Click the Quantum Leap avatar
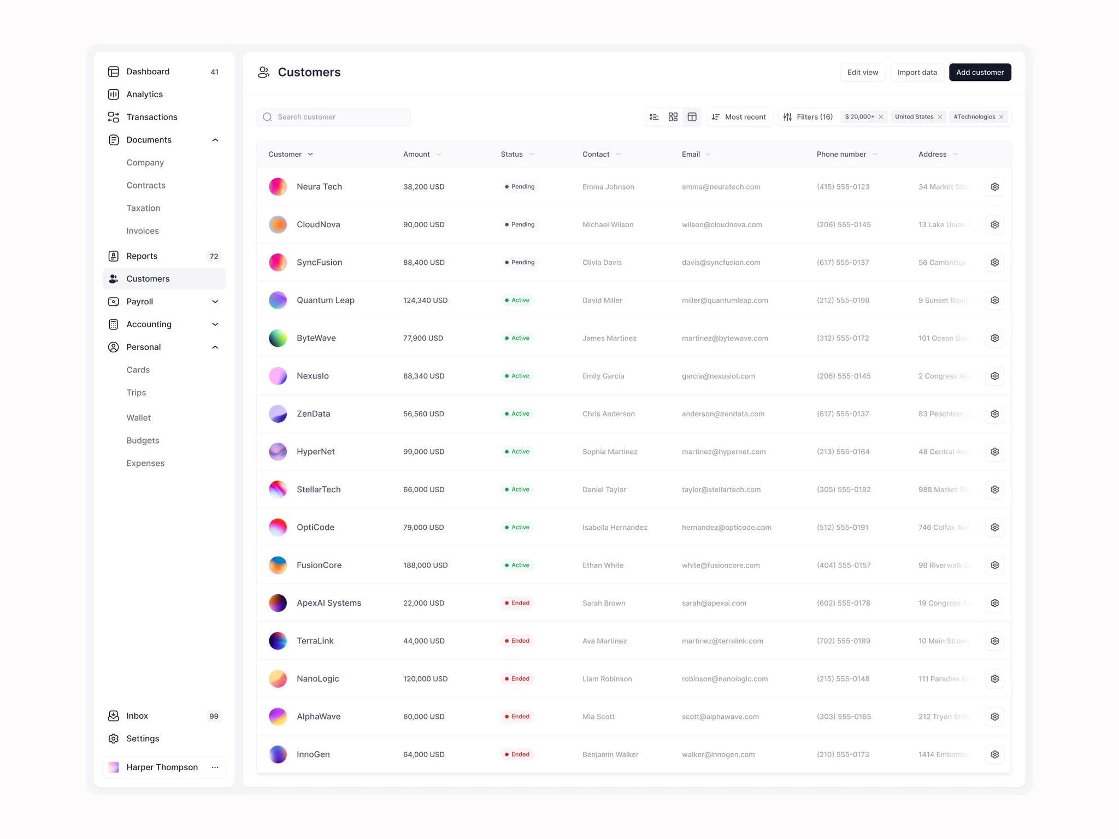The image size is (1119, 839). (x=278, y=300)
